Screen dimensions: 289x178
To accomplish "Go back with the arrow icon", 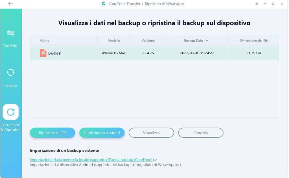I will (x=11, y=4).
